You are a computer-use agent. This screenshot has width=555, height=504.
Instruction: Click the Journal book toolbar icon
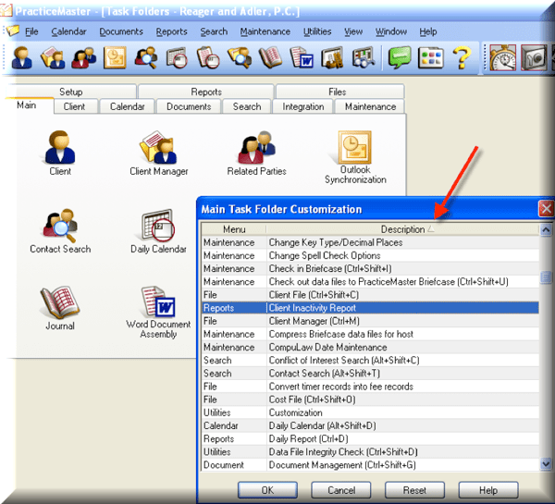coord(270,57)
